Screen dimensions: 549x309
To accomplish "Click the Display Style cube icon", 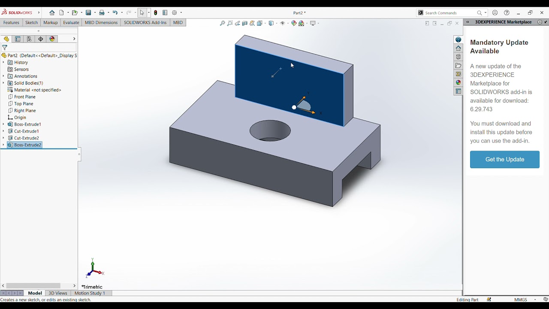I will coord(271,24).
